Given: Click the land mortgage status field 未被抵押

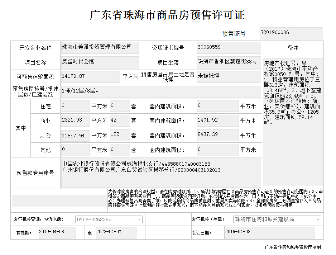Looking at the screenshot, I should click(229, 77).
